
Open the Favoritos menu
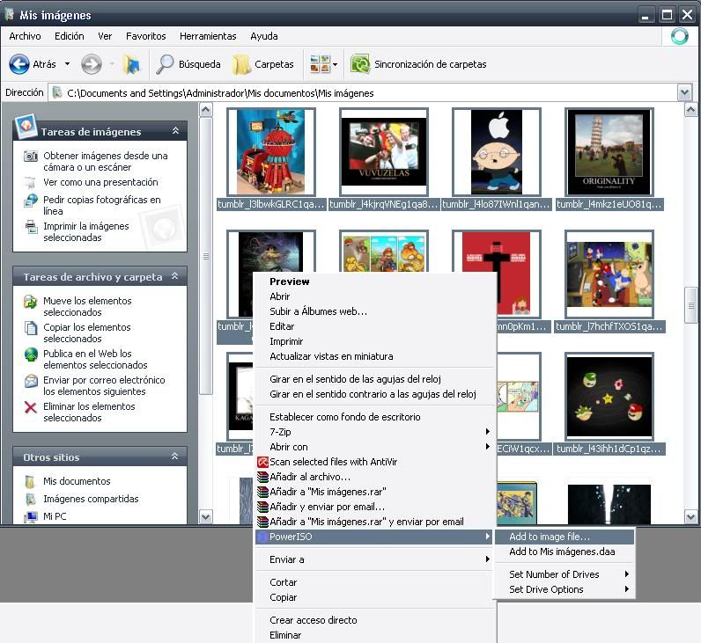click(x=145, y=36)
